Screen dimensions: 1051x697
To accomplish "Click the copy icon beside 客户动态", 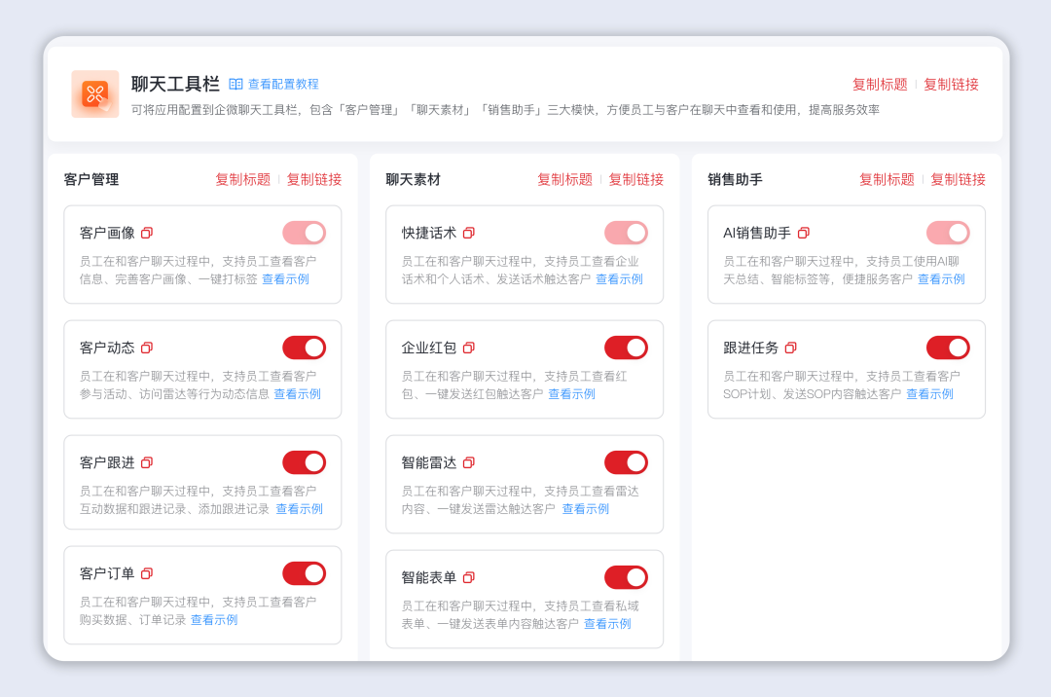I will pyautogui.click(x=147, y=348).
